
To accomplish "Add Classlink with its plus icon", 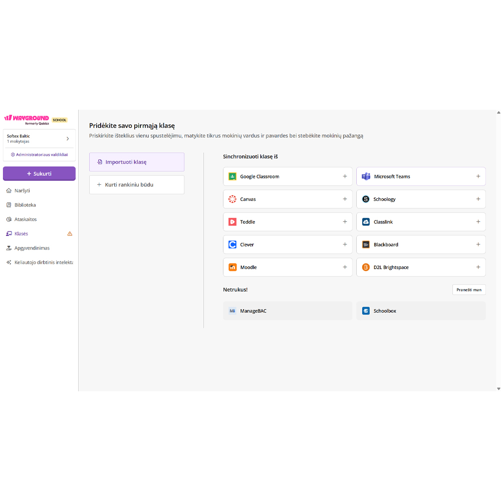I will [x=478, y=222].
